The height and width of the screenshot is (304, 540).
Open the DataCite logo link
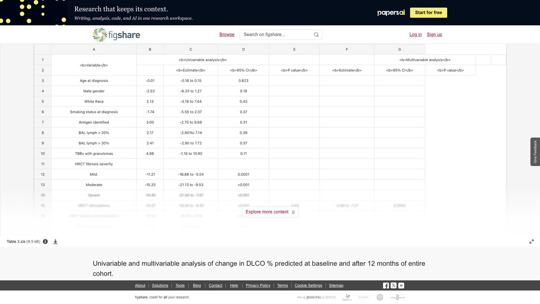coord(347,297)
